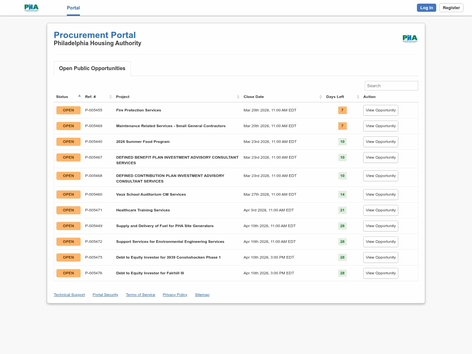
Task: Sort by Ref. # column arrows
Action: tap(110, 97)
